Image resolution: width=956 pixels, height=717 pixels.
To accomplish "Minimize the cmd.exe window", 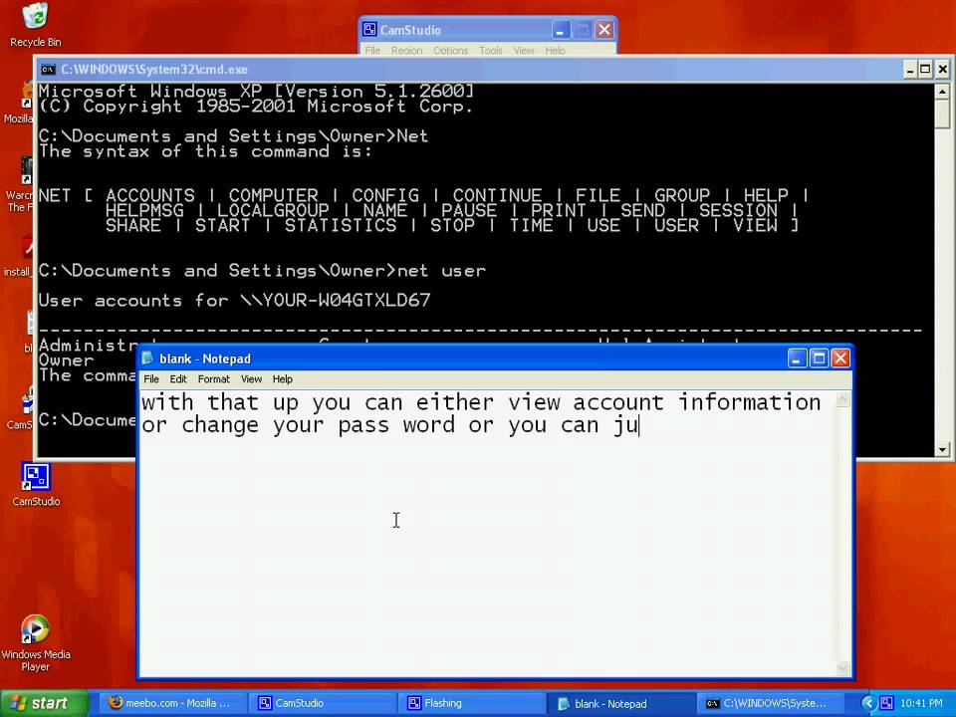I will click(x=909, y=70).
